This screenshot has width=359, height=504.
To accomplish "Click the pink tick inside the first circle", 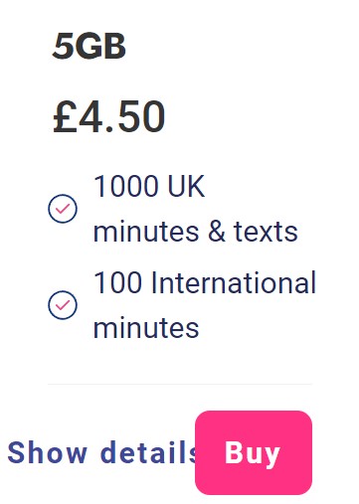I will coord(63,209).
